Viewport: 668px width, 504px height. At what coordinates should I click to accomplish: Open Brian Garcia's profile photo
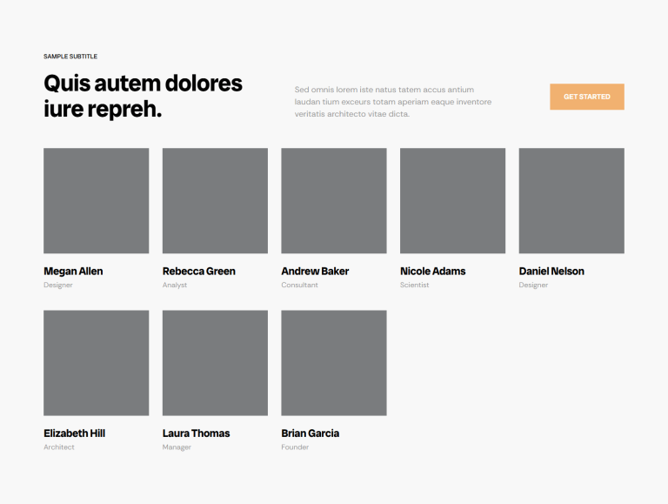click(x=333, y=362)
